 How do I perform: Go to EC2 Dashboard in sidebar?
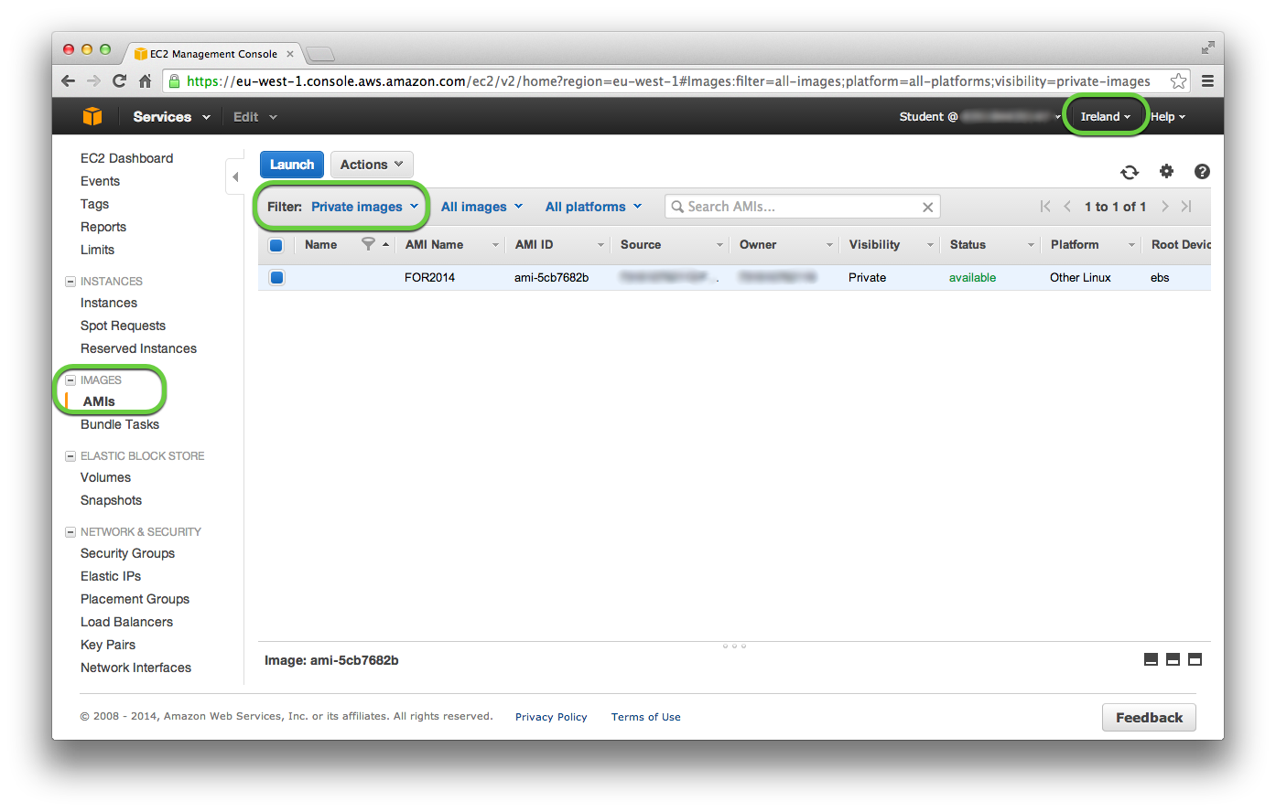click(126, 158)
